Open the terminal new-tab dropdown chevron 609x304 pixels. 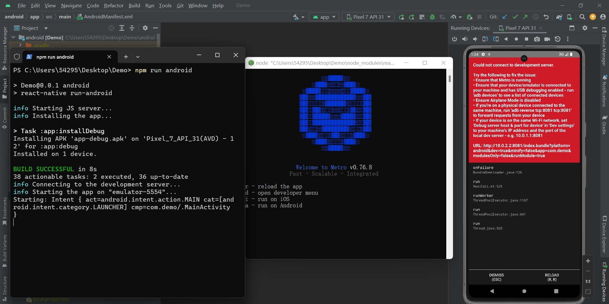[138, 57]
